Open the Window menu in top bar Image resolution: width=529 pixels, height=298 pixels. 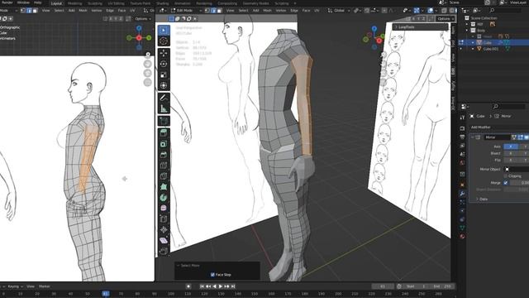pyautogui.click(x=23, y=2)
